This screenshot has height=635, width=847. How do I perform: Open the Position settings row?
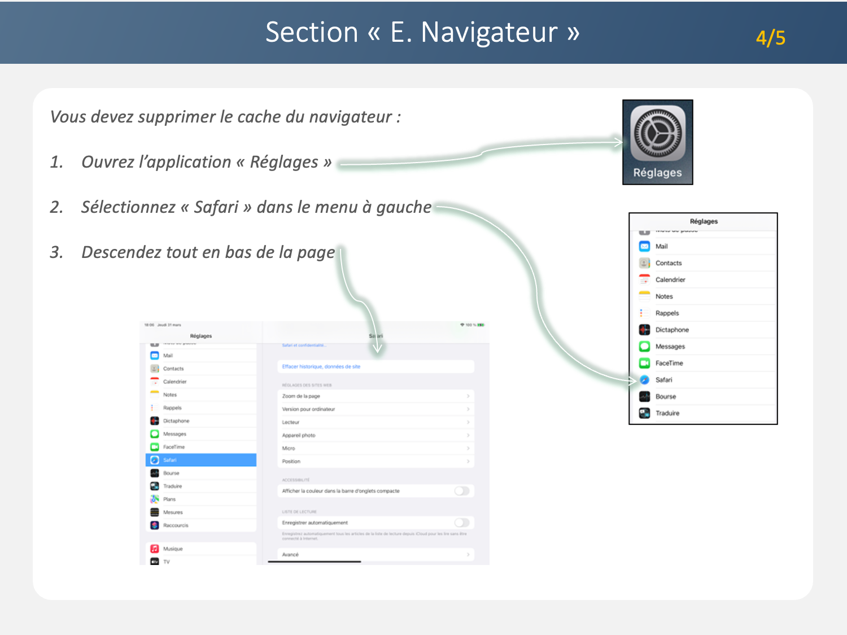375,461
